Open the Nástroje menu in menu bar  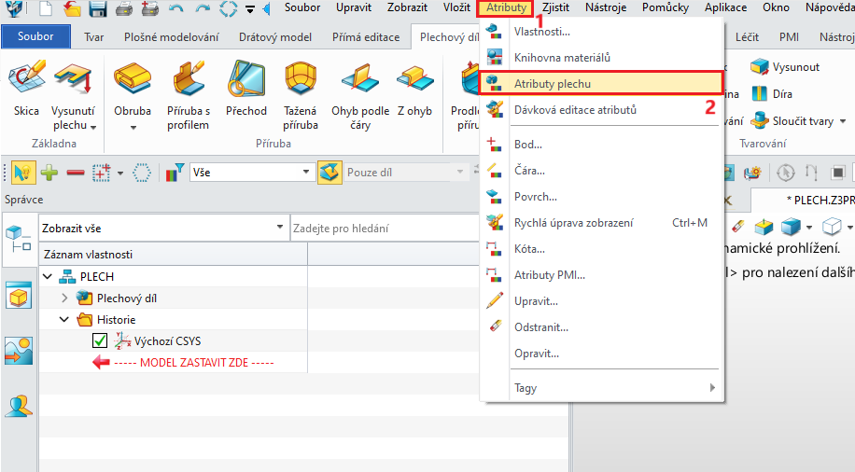pos(606,7)
